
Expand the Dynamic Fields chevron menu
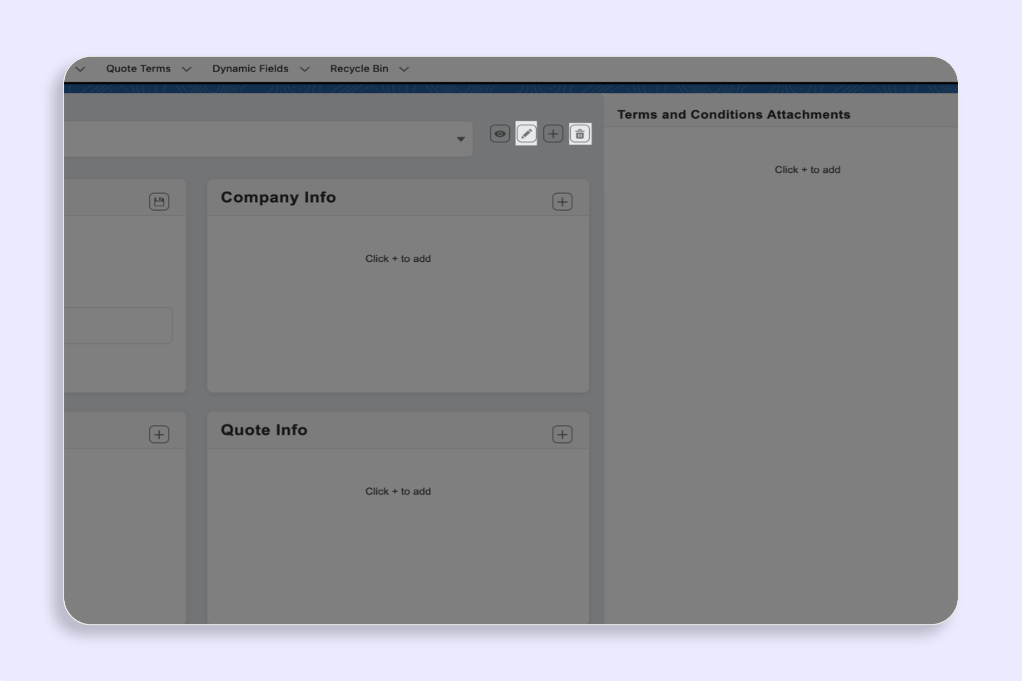(305, 69)
